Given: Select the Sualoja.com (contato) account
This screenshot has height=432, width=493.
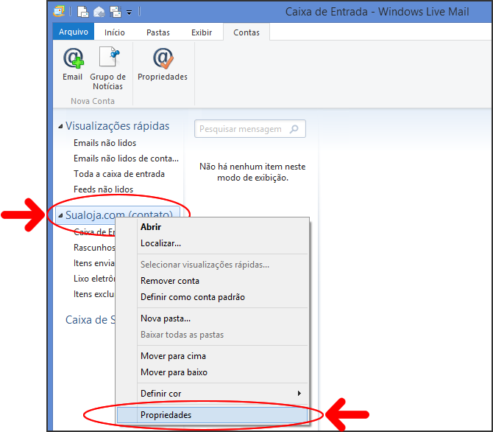Looking at the screenshot, I should tap(118, 215).
